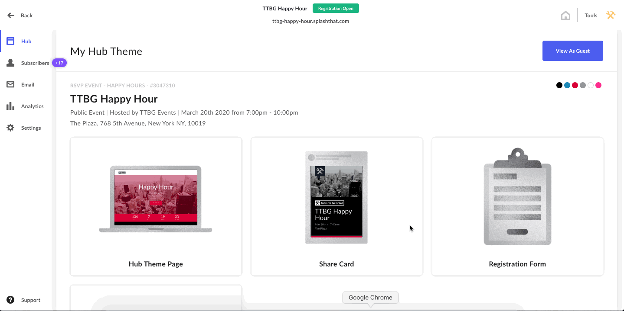Image resolution: width=624 pixels, height=311 pixels.
Task: Click the View As Guest button
Action: [573, 51]
